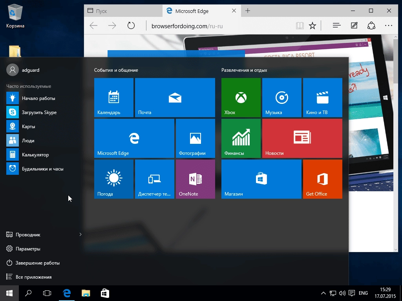Add page to favorites star icon
Screen dimensions: 402x301
click(312, 25)
